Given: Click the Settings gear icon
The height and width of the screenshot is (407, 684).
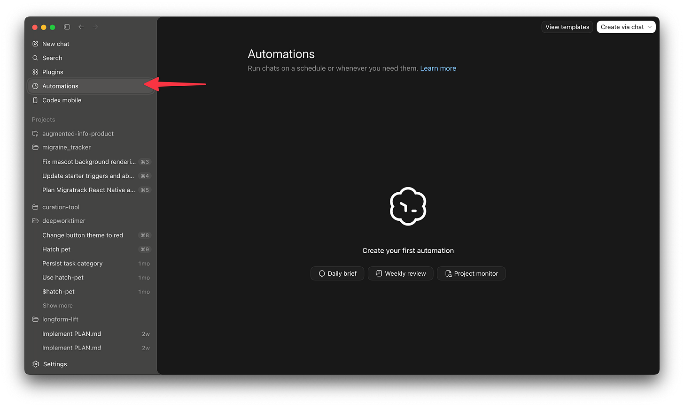Looking at the screenshot, I should pyautogui.click(x=36, y=364).
